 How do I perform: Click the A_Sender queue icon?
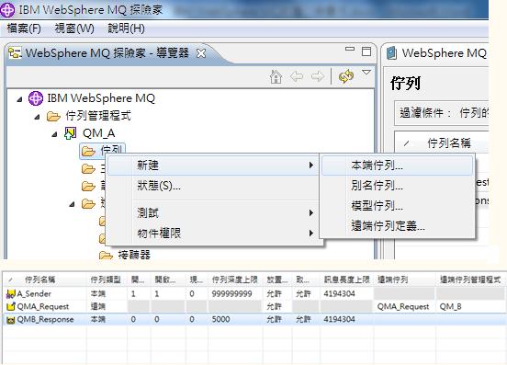coord(11,294)
